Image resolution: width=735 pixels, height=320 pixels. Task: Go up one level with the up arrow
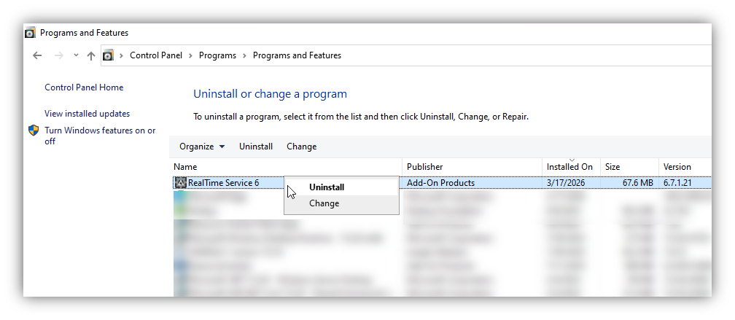[x=91, y=55]
